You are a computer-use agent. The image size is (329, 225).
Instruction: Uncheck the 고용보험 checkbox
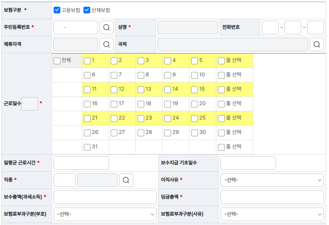57,10
